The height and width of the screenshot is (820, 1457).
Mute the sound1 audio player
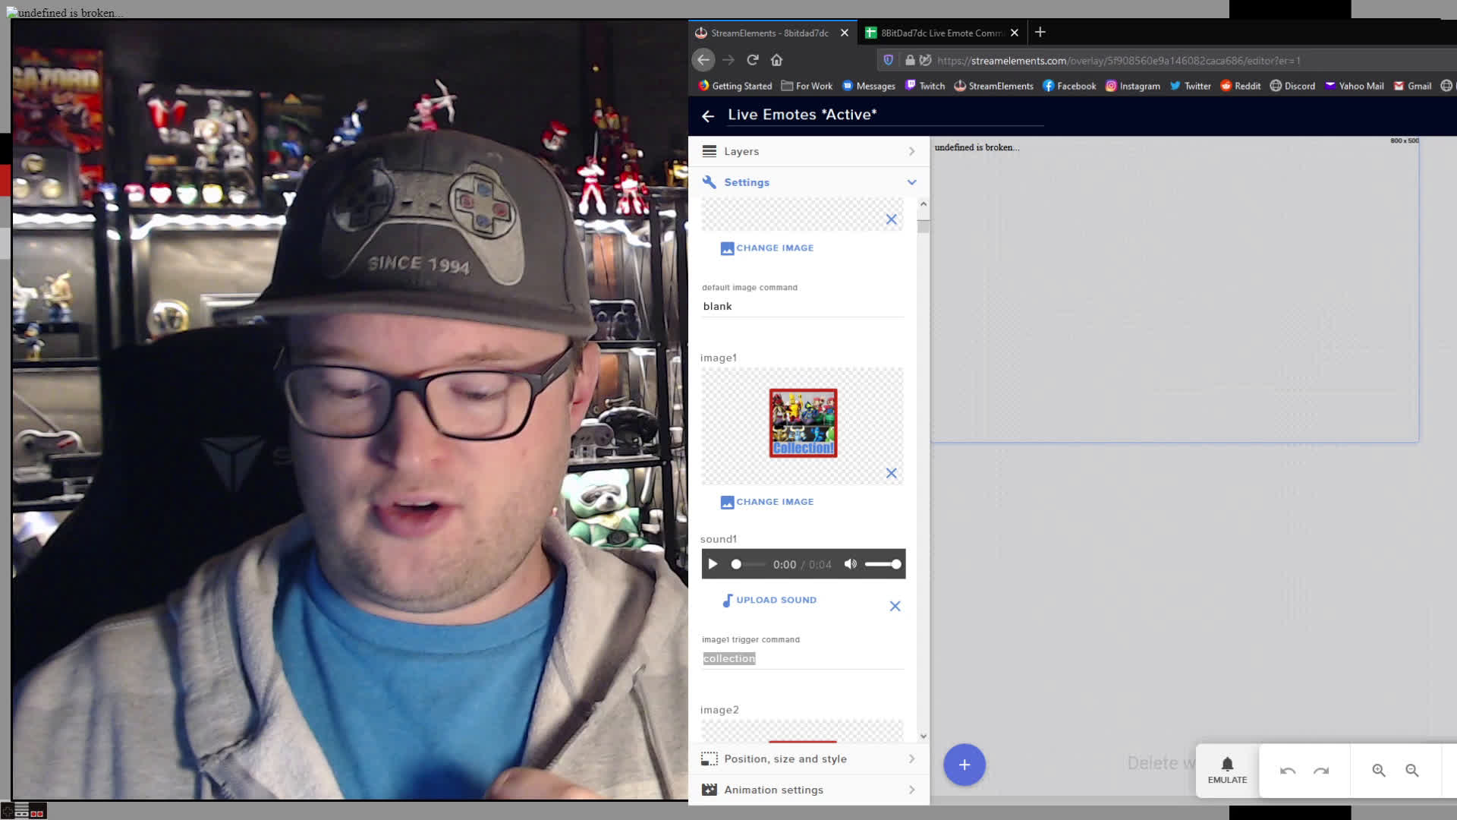[x=850, y=564]
